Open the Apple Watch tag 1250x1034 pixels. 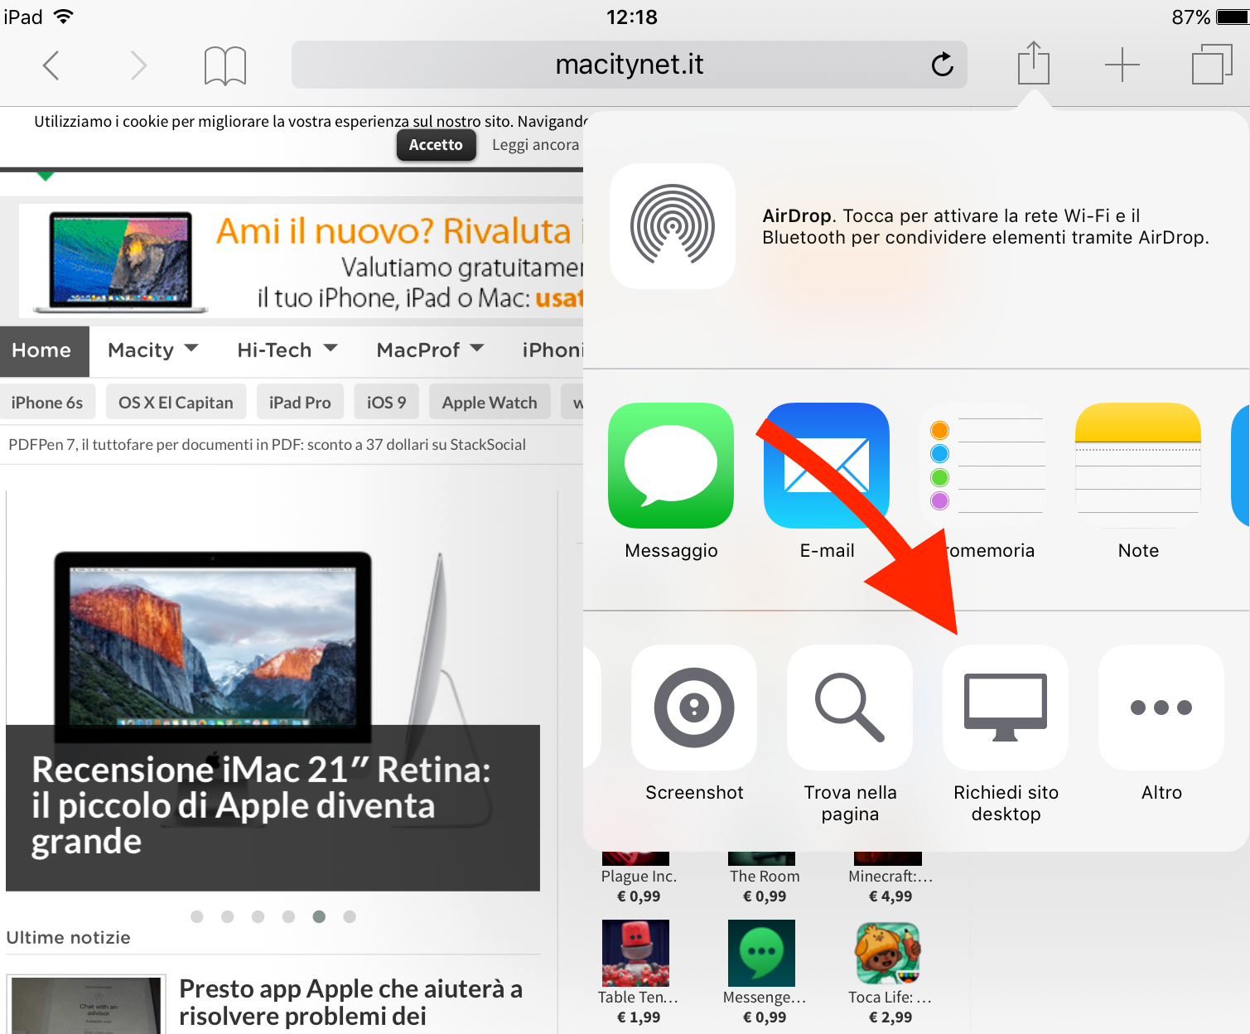coord(490,403)
